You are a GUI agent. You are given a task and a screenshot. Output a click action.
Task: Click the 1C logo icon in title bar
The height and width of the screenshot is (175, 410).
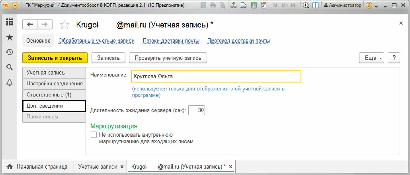pos(5,5)
